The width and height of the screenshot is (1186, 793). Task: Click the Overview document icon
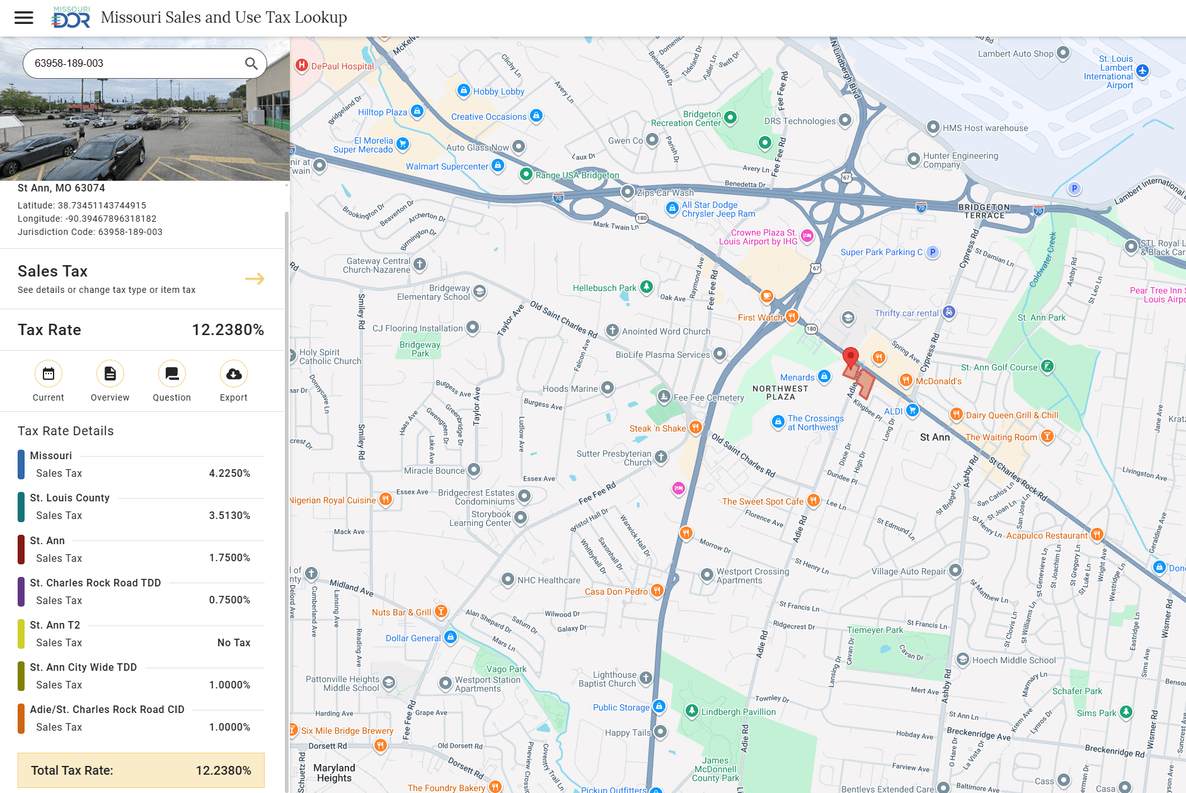tap(110, 374)
